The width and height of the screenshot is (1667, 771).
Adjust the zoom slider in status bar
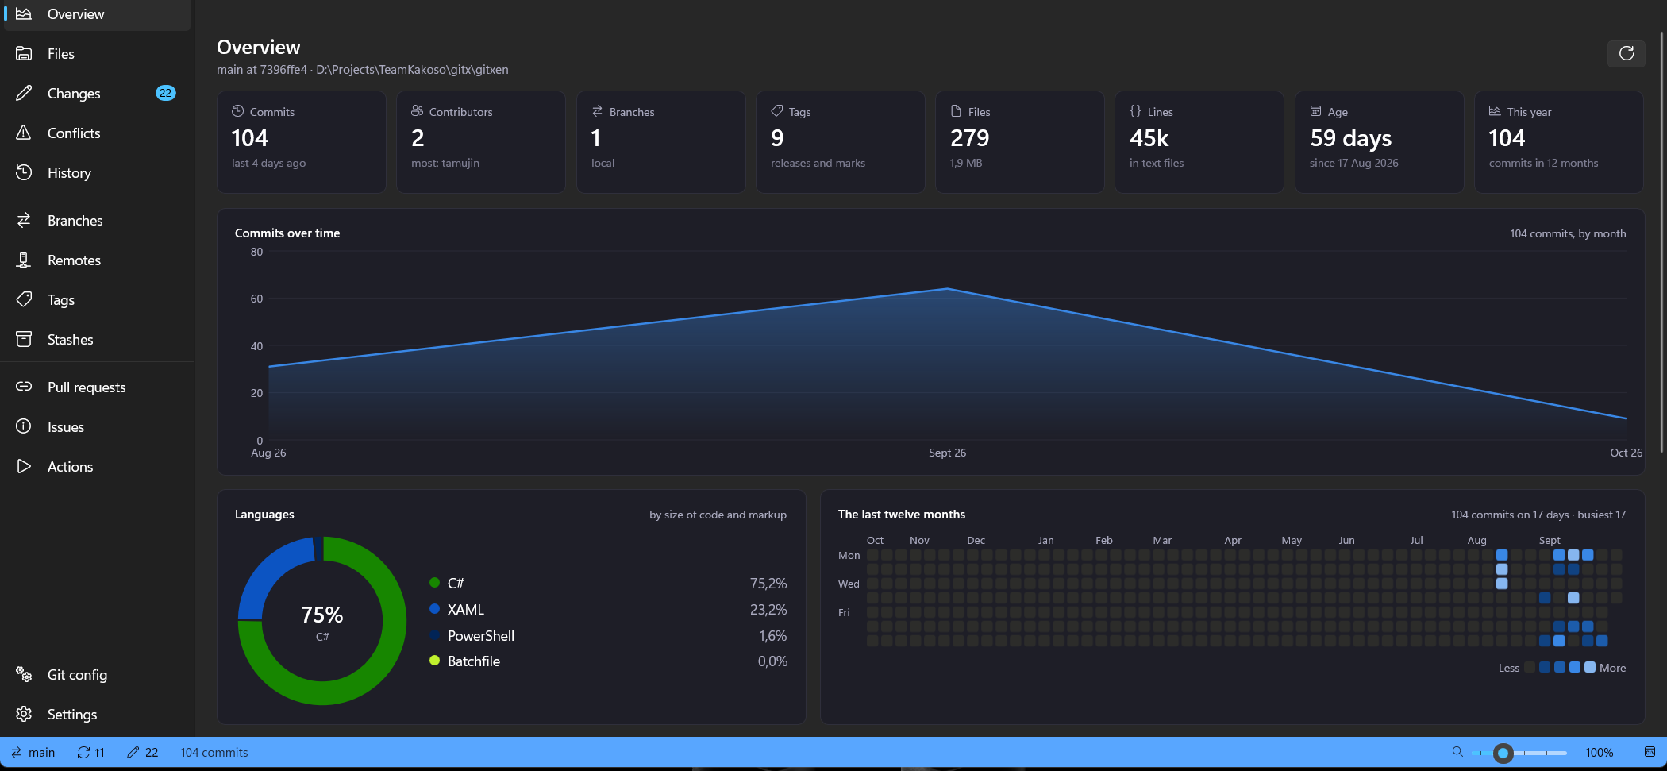[1519, 753]
